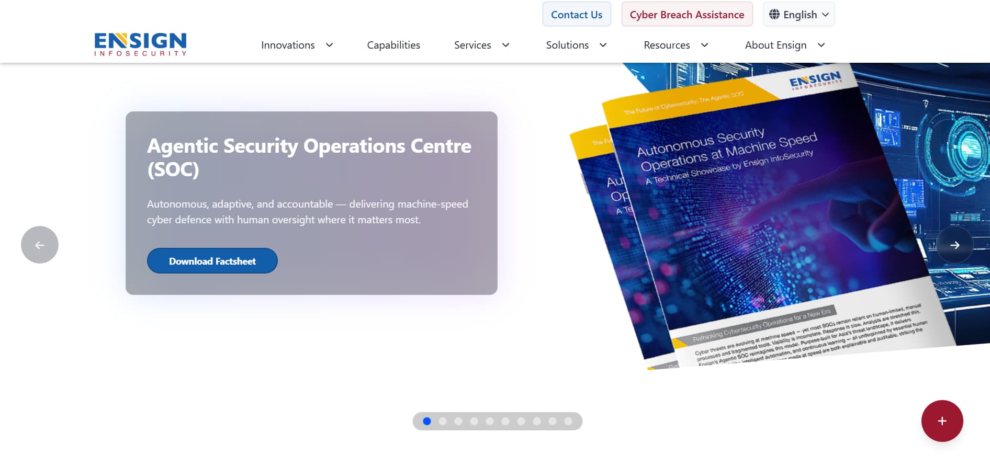990x456 pixels.
Task: Open the red plus floating button
Action: [x=942, y=421]
